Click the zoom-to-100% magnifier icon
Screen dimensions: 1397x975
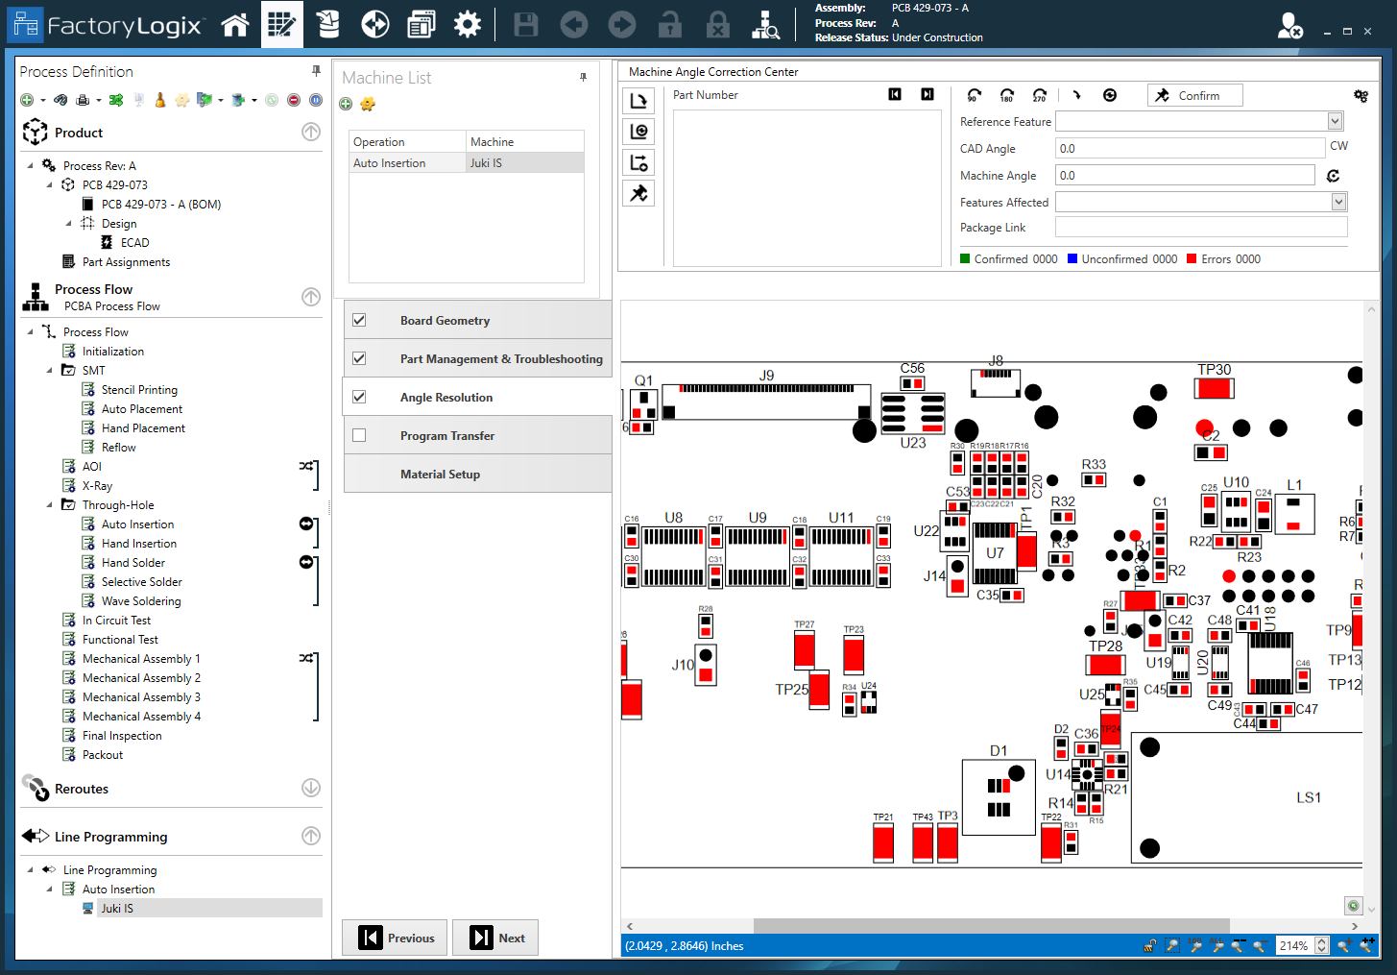pyautogui.click(x=1195, y=946)
